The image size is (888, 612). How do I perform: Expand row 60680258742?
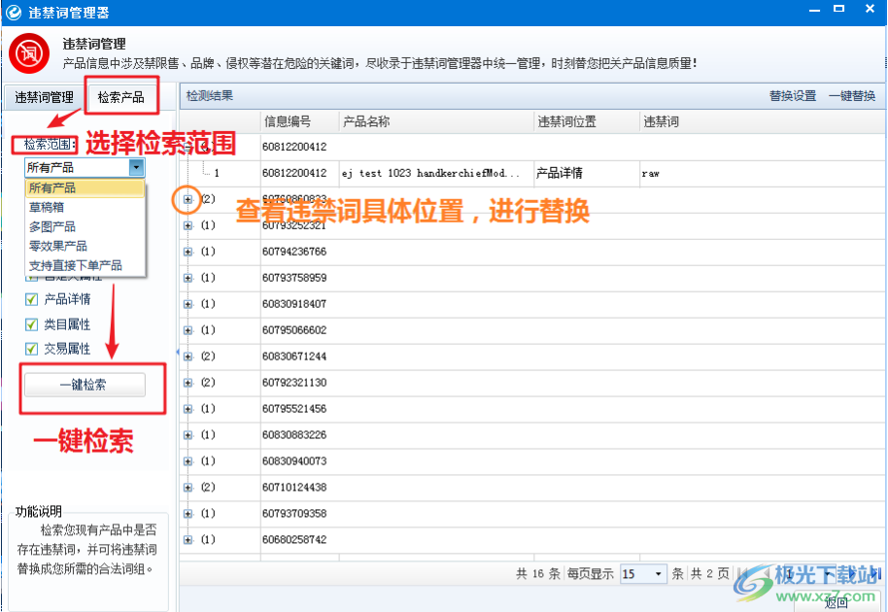coord(188,539)
